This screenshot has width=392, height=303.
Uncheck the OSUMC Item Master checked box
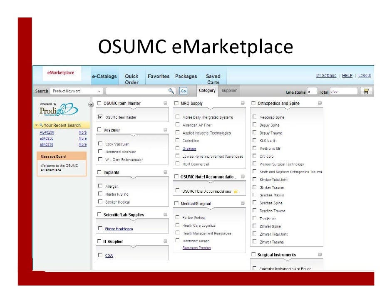point(100,117)
